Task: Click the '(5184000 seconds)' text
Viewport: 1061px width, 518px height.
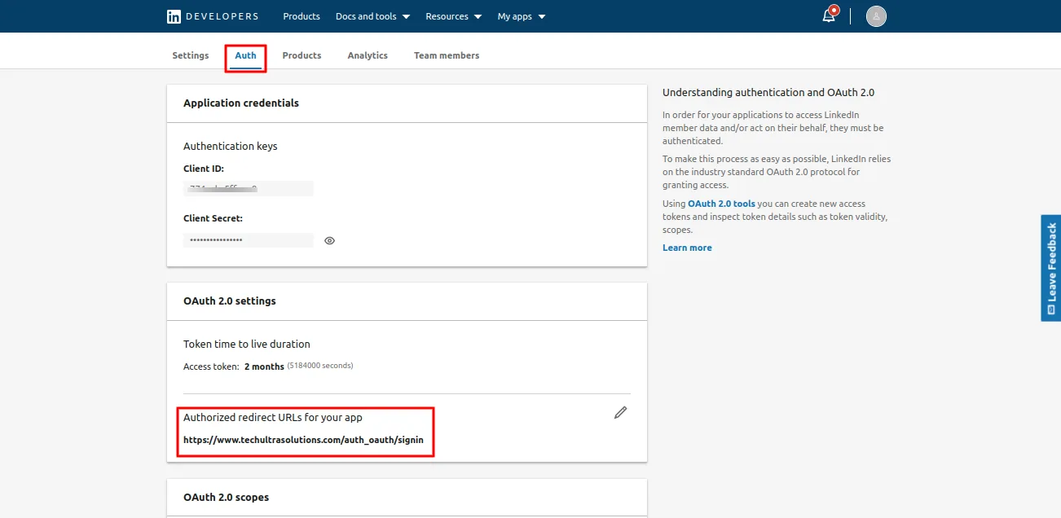Action: click(x=320, y=366)
